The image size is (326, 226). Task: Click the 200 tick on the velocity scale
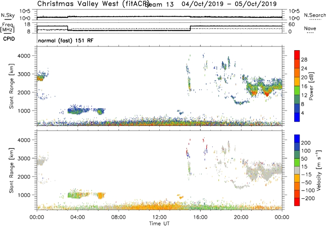[306, 143]
